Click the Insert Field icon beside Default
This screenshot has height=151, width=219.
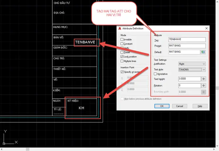[x=203, y=52]
